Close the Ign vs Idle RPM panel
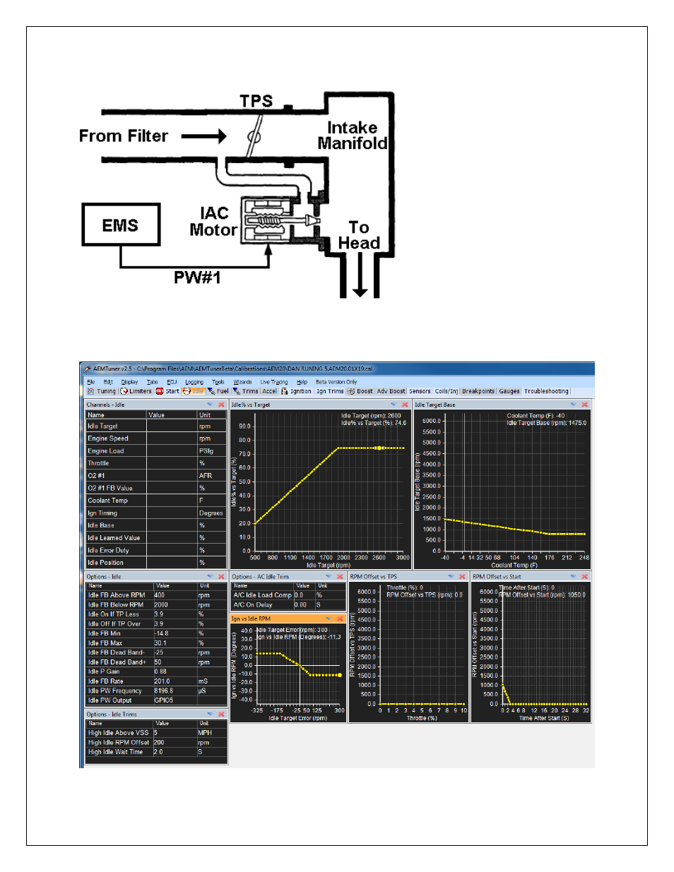This screenshot has width=674, height=872. 340,619
